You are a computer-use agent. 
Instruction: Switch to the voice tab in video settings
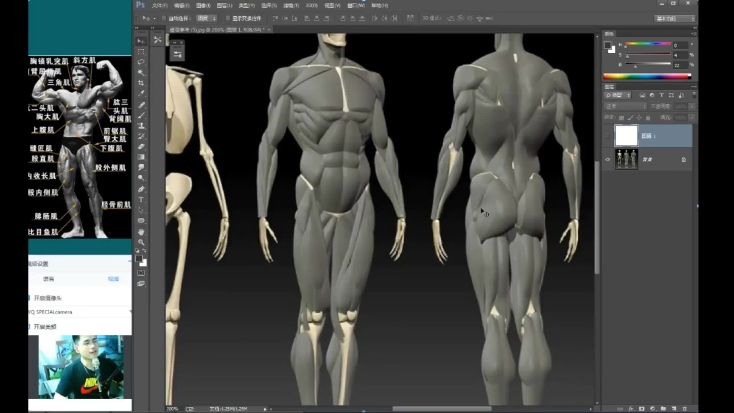pyautogui.click(x=49, y=279)
